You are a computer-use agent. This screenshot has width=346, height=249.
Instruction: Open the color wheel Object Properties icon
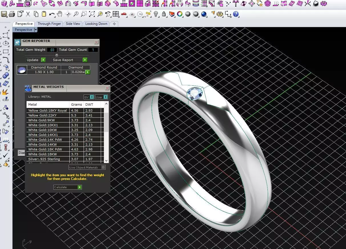pyautogui.click(x=180, y=14)
